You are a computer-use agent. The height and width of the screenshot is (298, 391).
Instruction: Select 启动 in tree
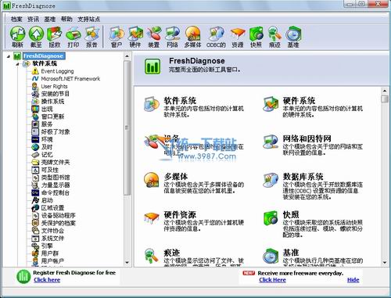pyautogui.click(x=47, y=200)
